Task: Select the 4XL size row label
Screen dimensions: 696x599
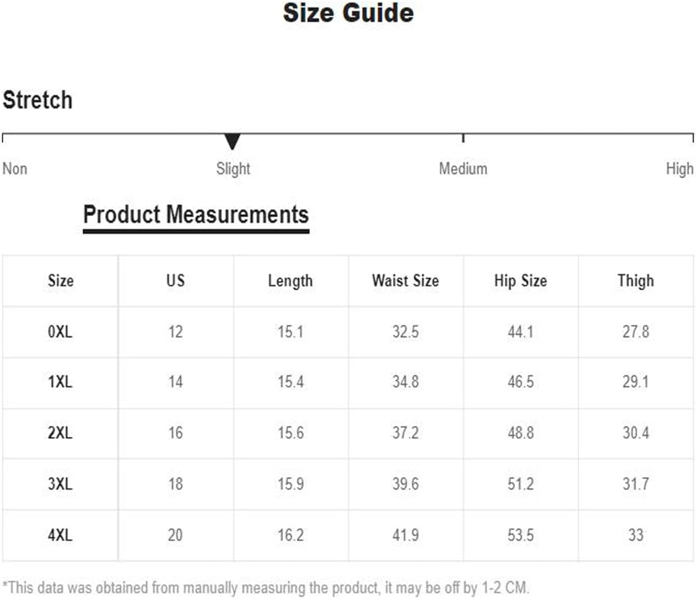Action: pos(60,535)
